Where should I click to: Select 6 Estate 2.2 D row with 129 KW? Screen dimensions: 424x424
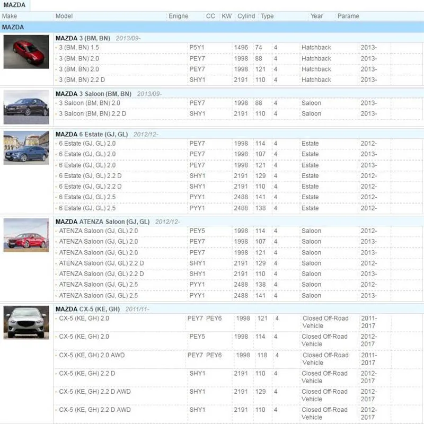[x=238, y=176]
